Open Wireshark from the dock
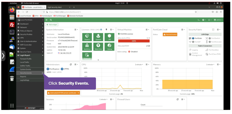 pyautogui.click(x=12, y=69)
